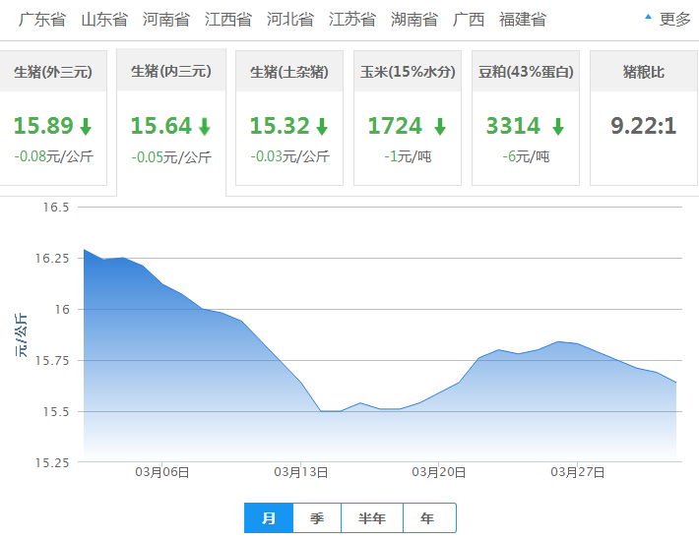This screenshot has height=540, width=699.
Task: Select 广东省 province link
Action: 42,19
